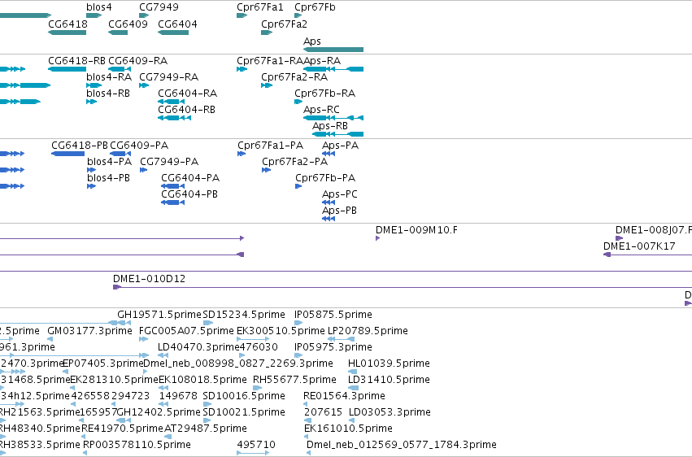Select the Aps-PA protein feature
This screenshot has width=692, height=457.
[329, 154]
